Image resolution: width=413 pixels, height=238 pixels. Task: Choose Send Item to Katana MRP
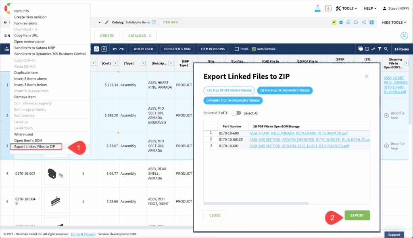(x=35, y=48)
